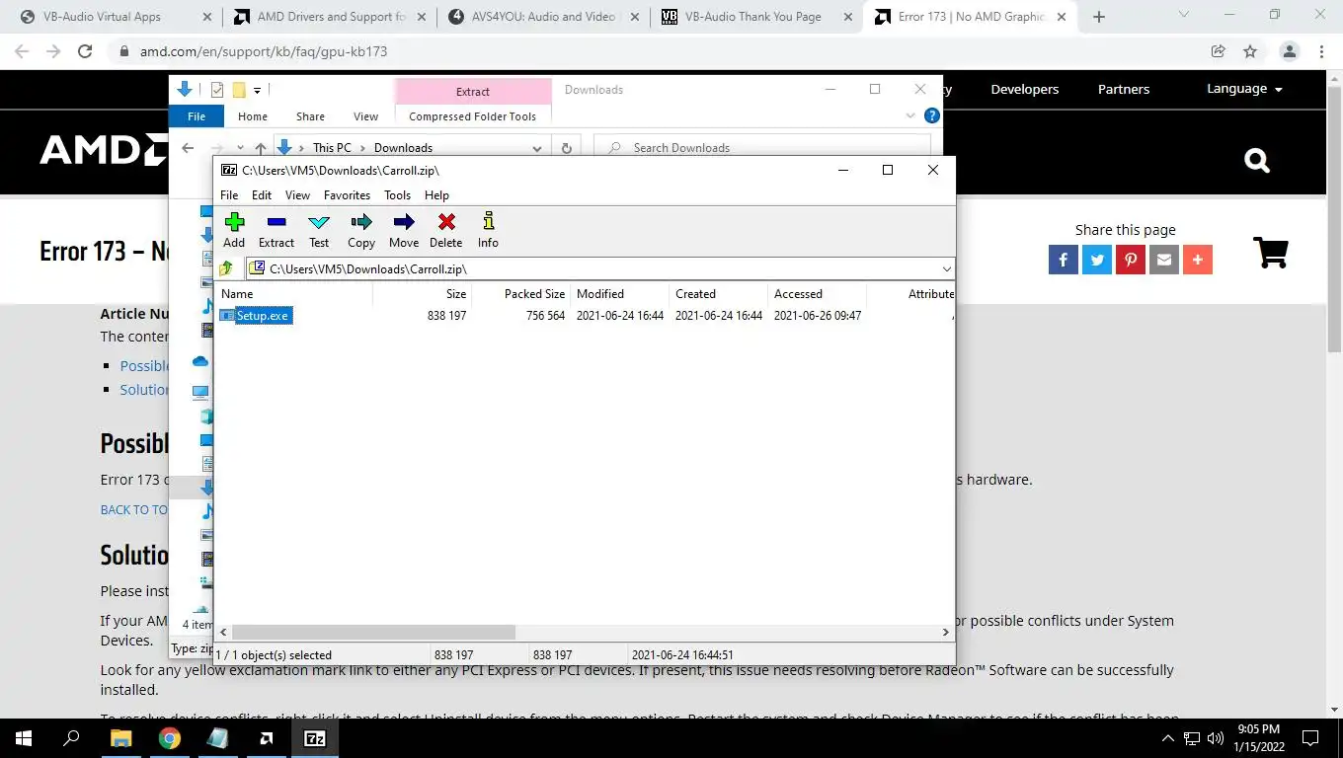Open Quick Access Toolbar customize dropdown

tap(257, 90)
